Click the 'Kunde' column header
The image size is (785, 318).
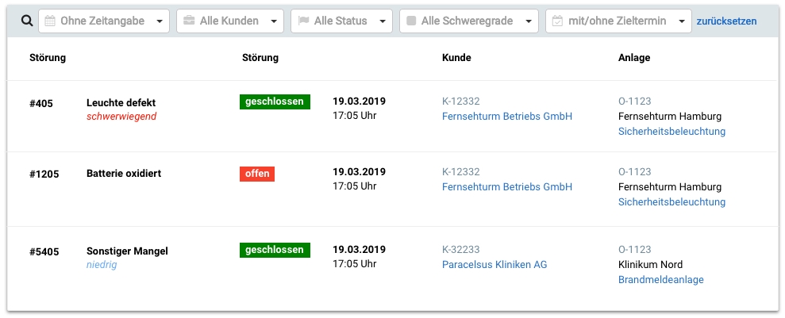coord(456,58)
